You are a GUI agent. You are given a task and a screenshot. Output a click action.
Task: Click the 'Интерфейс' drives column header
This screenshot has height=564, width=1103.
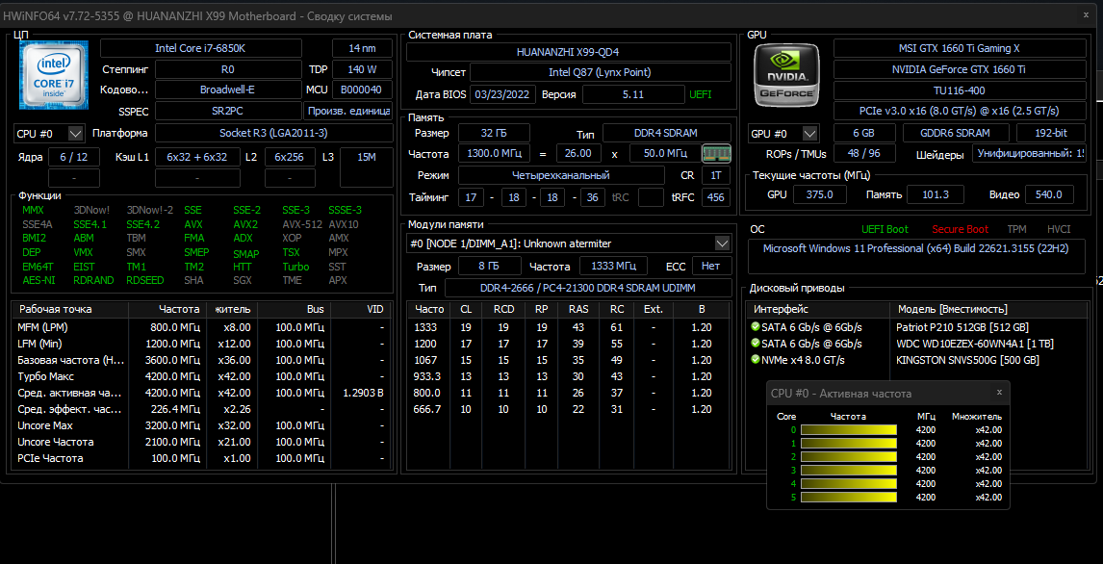click(819, 309)
